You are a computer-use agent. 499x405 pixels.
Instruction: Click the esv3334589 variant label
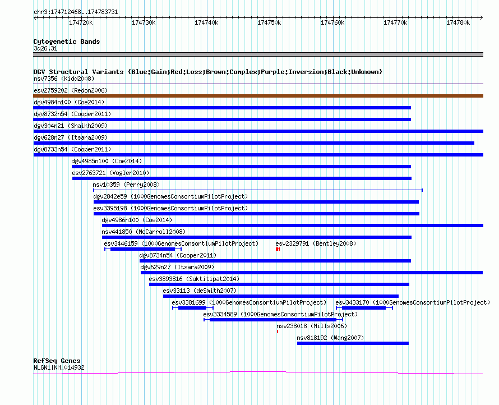click(x=280, y=314)
